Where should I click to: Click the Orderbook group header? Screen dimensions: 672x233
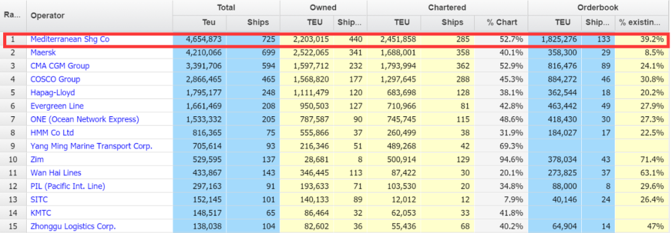click(x=599, y=7)
